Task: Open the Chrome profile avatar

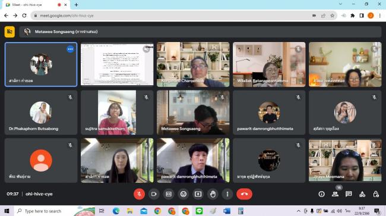Action: click(371, 15)
